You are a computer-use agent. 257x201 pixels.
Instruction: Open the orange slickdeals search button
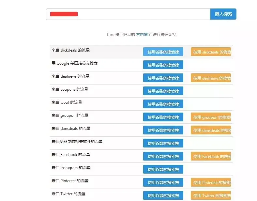211,52
